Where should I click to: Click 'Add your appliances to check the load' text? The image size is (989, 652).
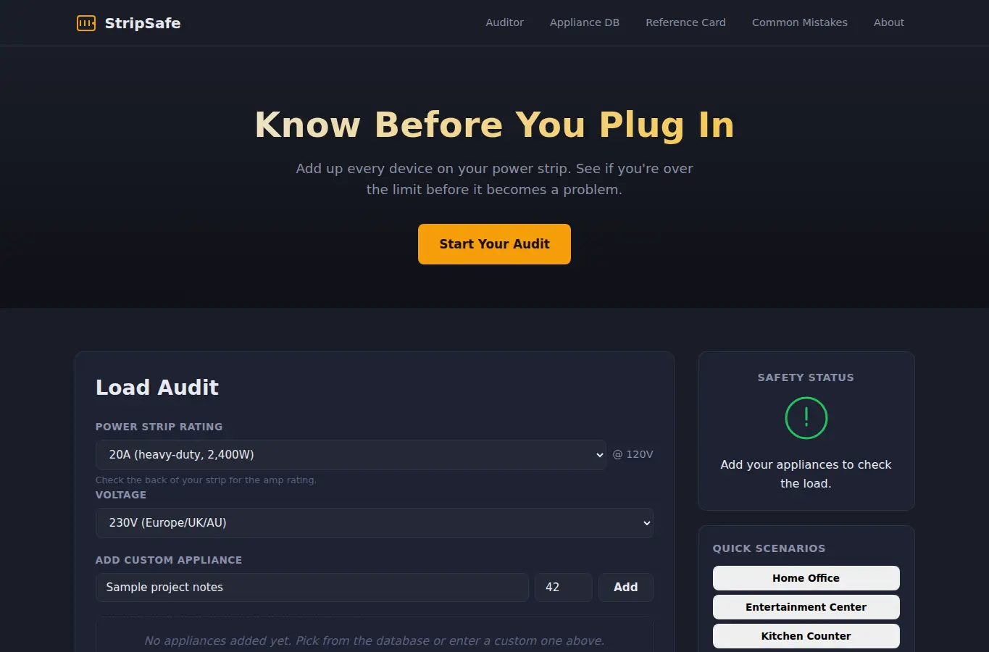point(806,474)
